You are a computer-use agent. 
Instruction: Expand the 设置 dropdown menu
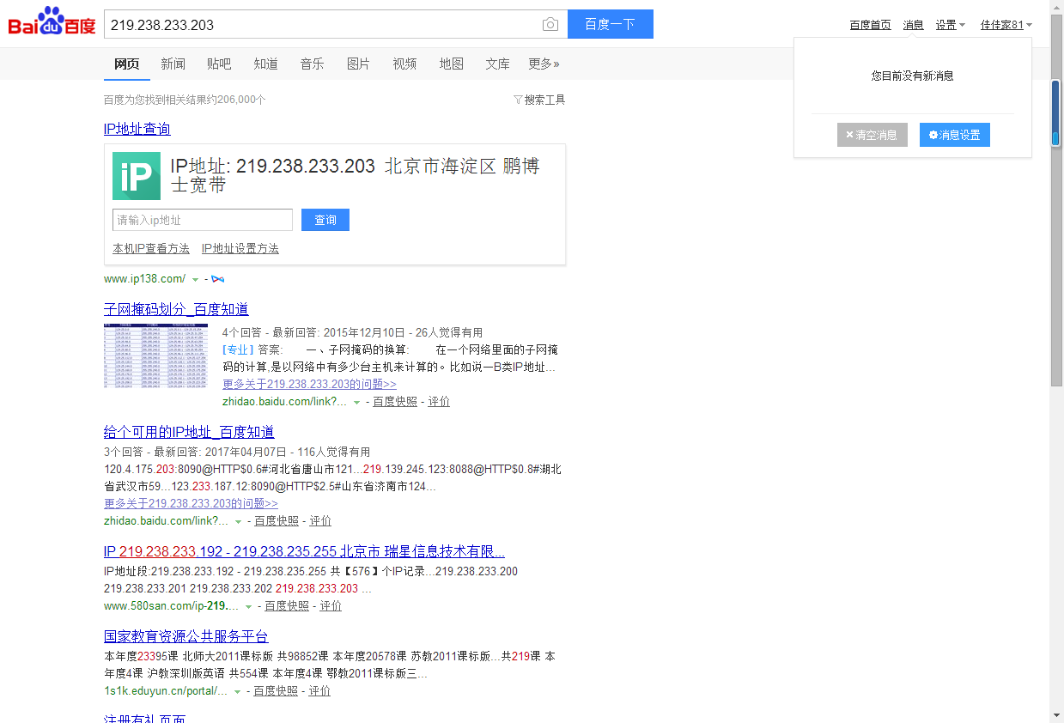coord(951,25)
